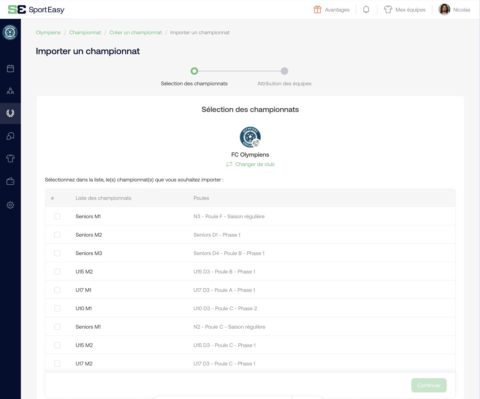The image size is (480, 399).
Task: Click the Olympiens team badge in sidebar
Action: pyautogui.click(x=10, y=32)
